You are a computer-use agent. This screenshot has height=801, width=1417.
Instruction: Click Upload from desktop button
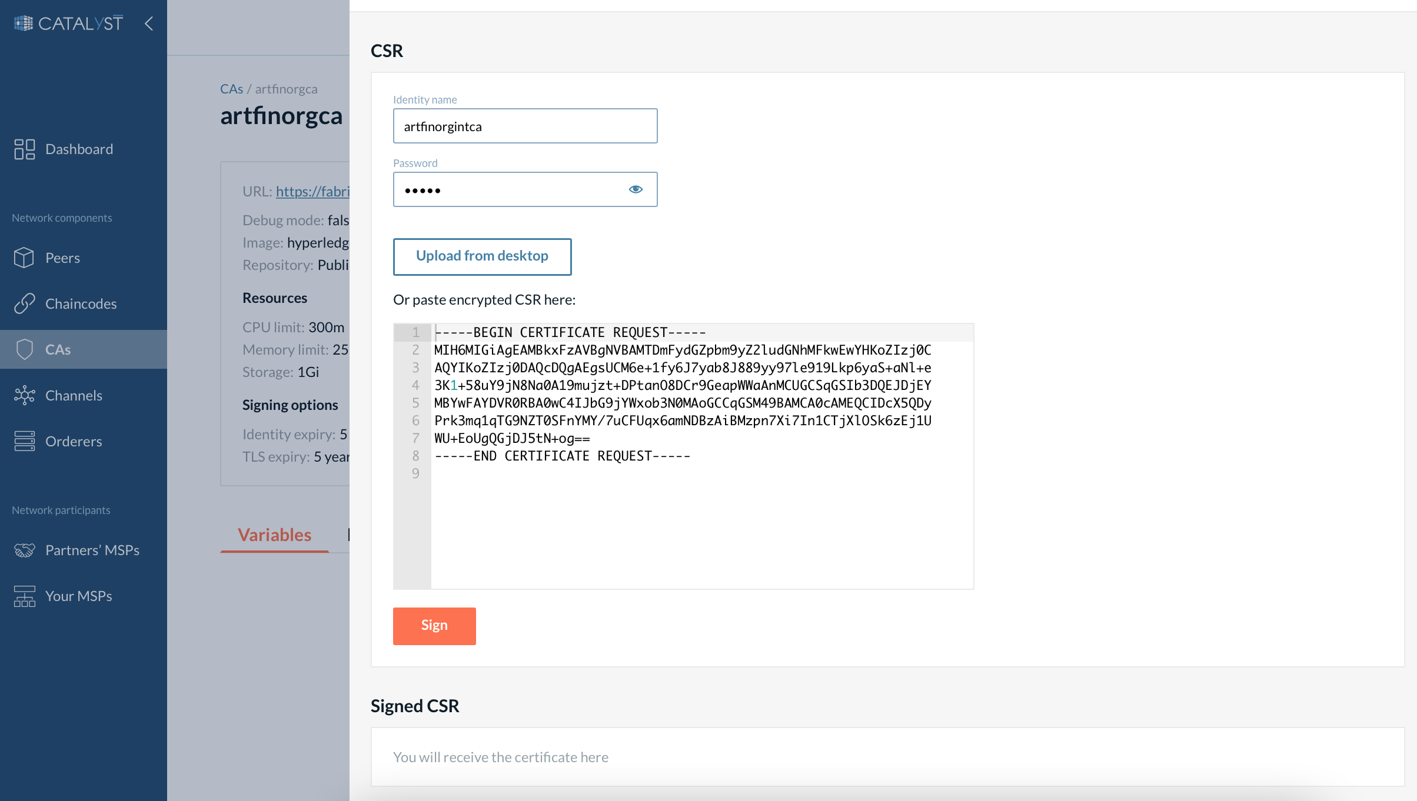click(x=482, y=256)
